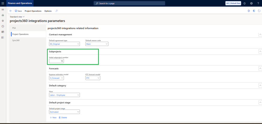Open the Standard view dropdown

click(17, 17)
